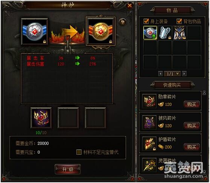210x183 pixels.
Task: Click the 勋章碎片 shop item icon
Action: (149, 101)
